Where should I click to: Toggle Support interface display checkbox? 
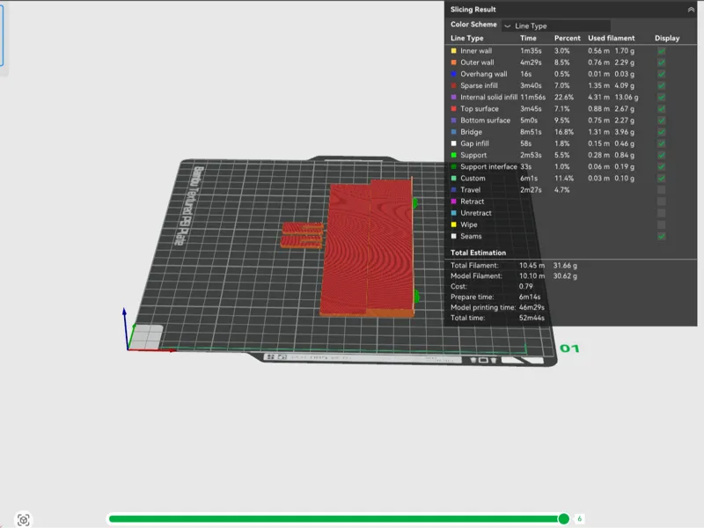coord(662,166)
